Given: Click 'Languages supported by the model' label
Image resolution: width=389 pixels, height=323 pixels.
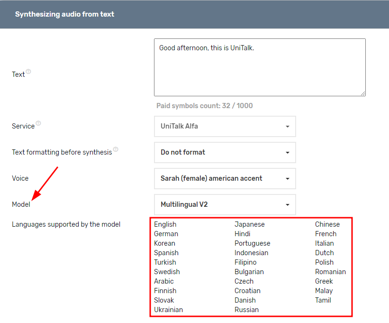Looking at the screenshot, I should (66, 224).
